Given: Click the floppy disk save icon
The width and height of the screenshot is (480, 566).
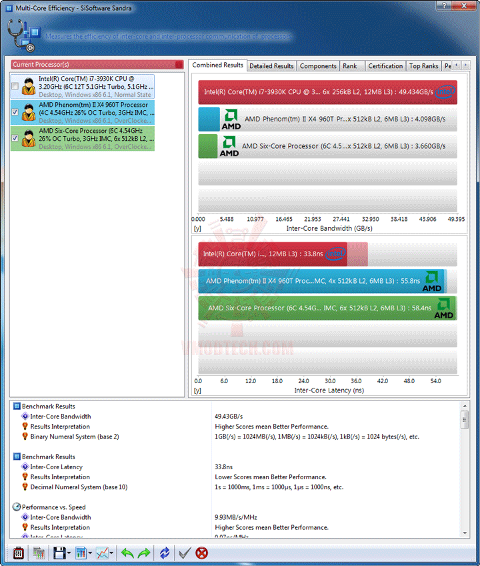Looking at the screenshot, I should (x=59, y=553).
